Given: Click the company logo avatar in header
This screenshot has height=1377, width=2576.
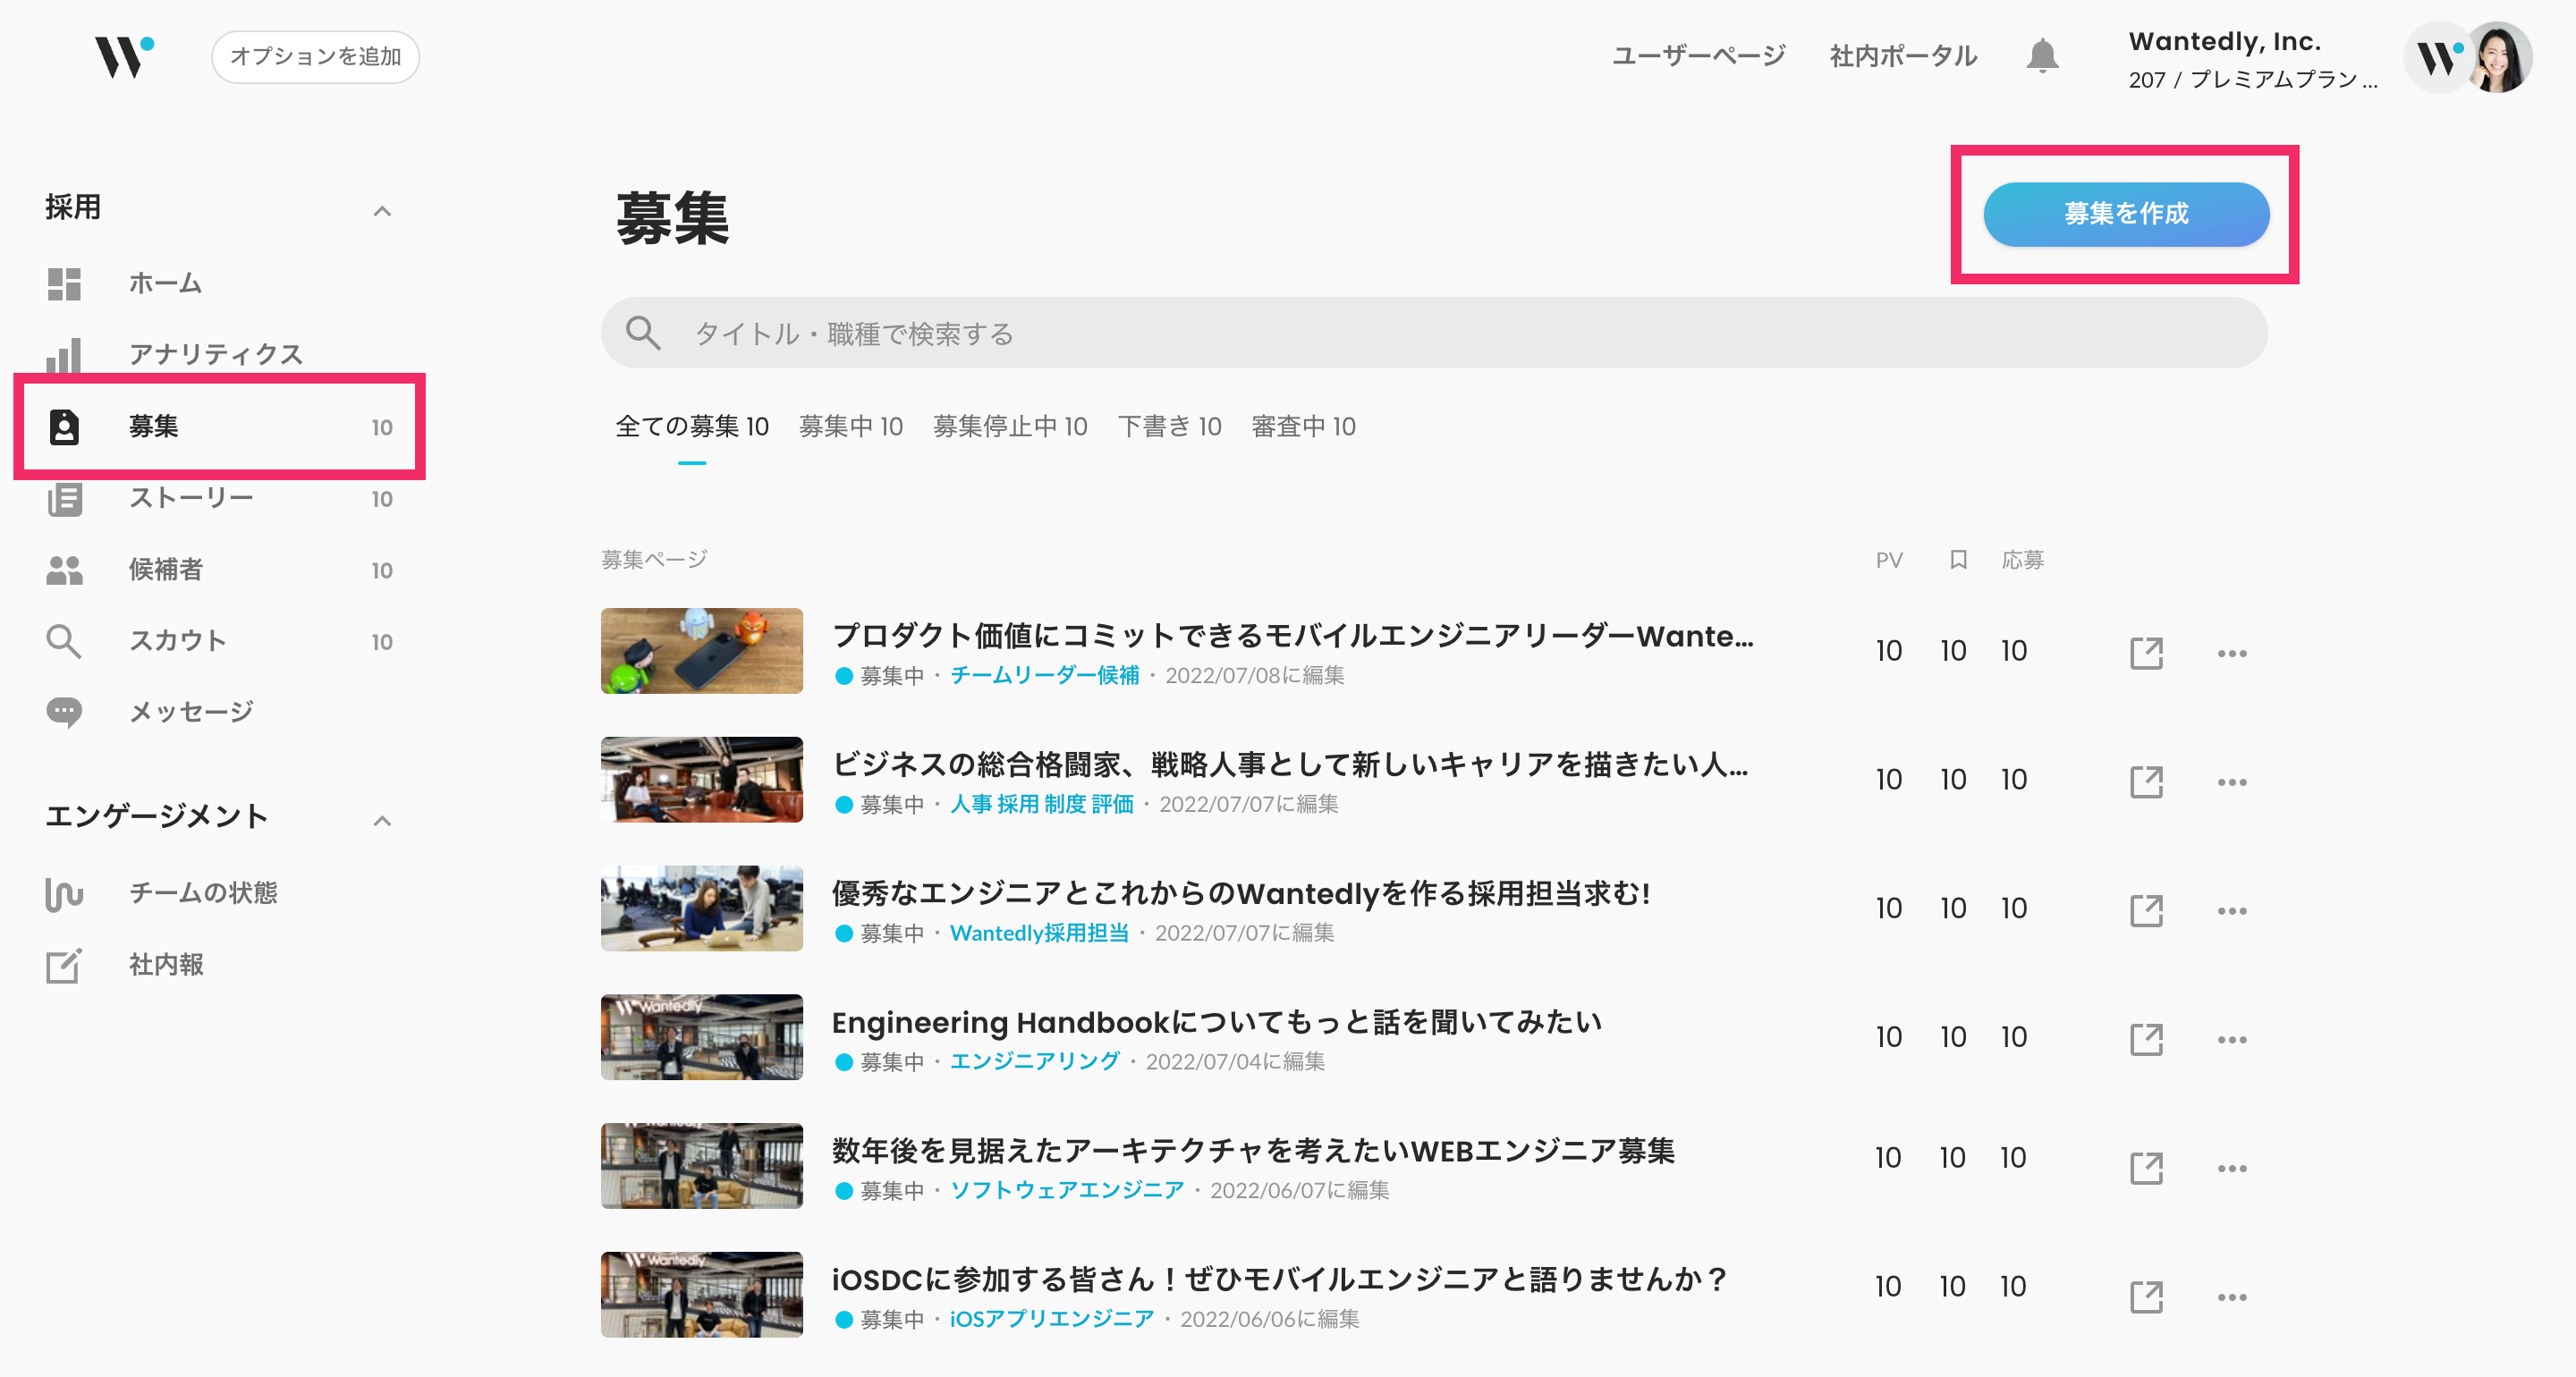Looking at the screenshot, I should 2439,58.
